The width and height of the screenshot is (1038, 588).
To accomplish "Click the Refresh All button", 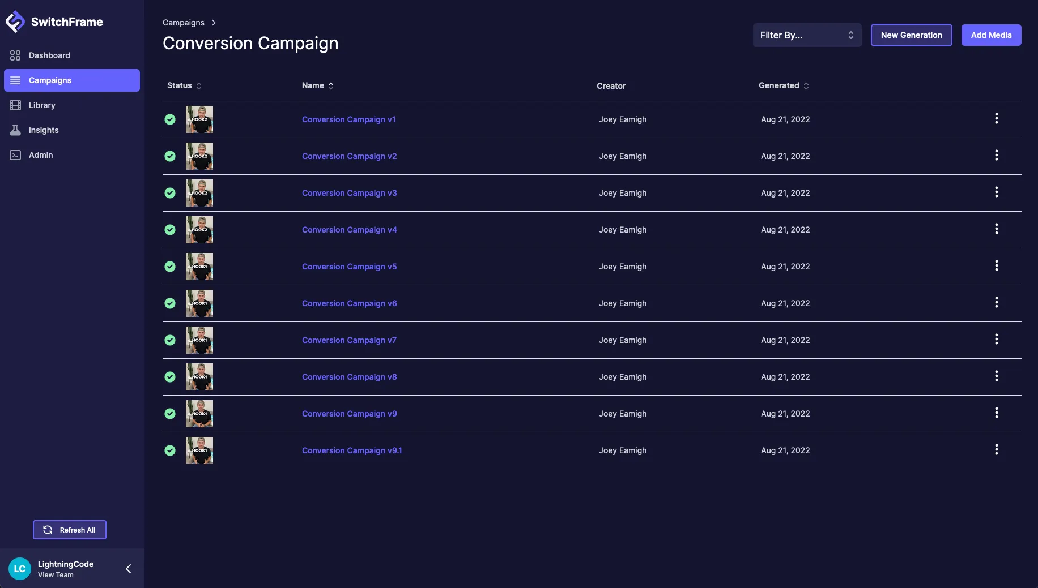I will [x=70, y=530].
